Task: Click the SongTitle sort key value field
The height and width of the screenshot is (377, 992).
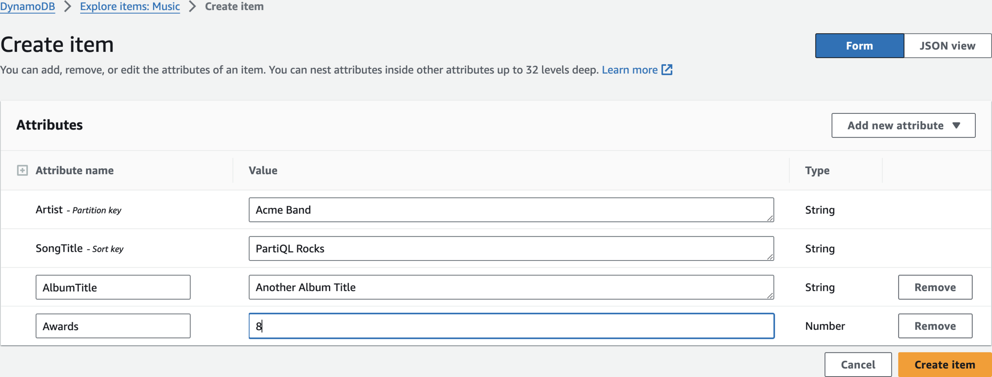Action: tap(511, 249)
